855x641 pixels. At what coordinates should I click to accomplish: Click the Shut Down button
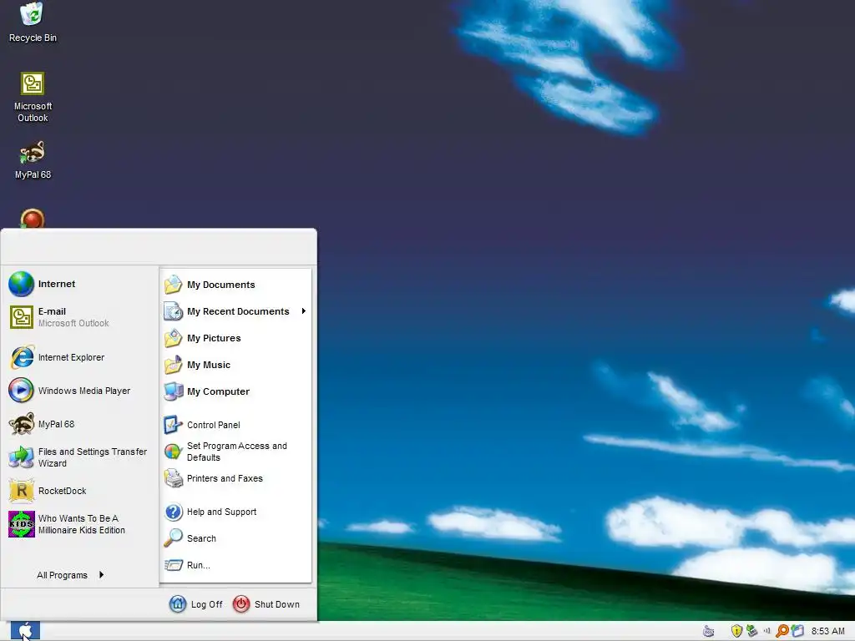click(266, 604)
